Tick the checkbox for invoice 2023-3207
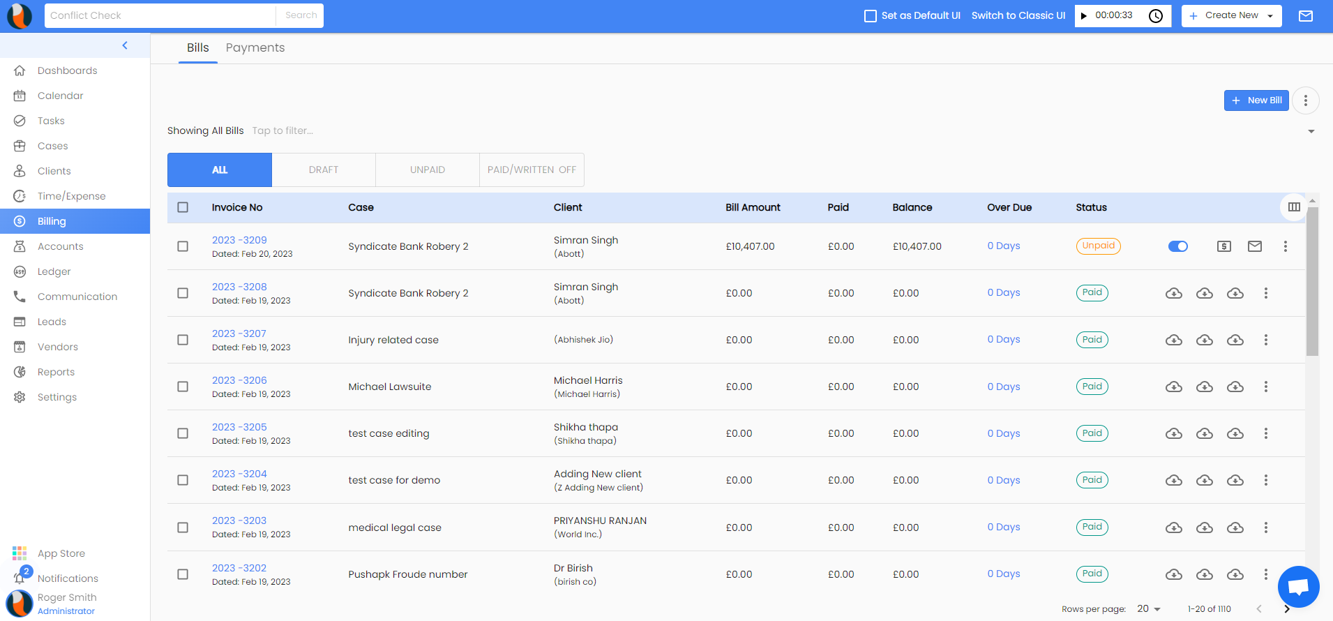This screenshot has height=621, width=1333. [183, 340]
